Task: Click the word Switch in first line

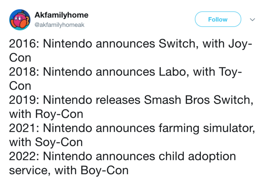Action: tap(177, 43)
